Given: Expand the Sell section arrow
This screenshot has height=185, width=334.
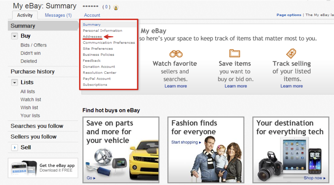Looking at the screenshot, I should point(15,148).
